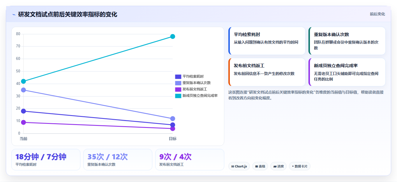
Task: Toggle the 发布前文档返工 legend entry
Action: [191, 89]
